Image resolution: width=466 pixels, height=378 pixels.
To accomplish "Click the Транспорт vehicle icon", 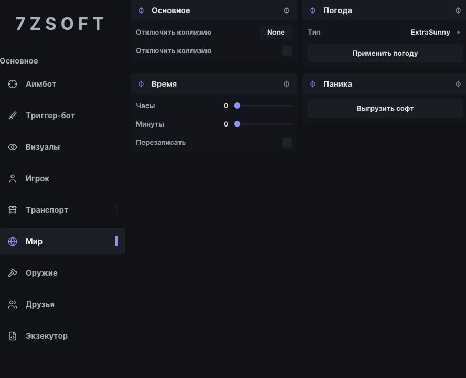I will tap(13, 210).
